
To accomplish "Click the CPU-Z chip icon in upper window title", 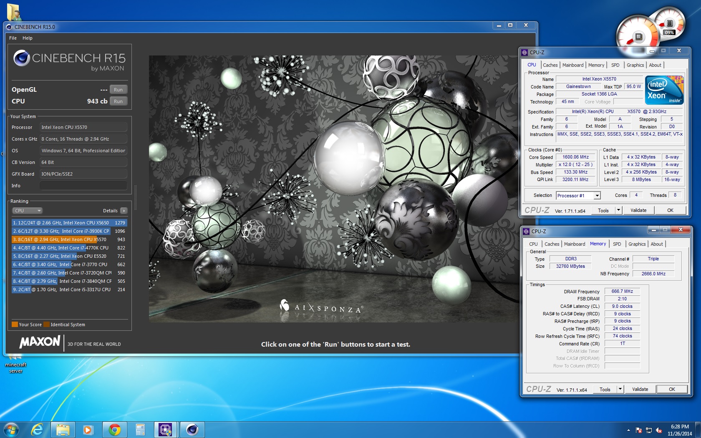I will 524,53.
